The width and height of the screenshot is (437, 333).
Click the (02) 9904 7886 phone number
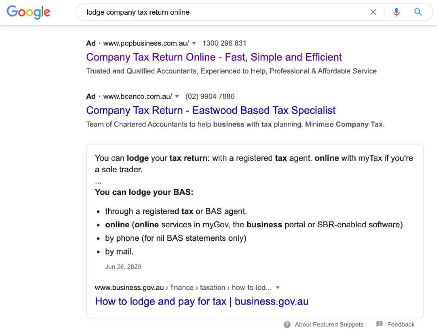tap(210, 96)
